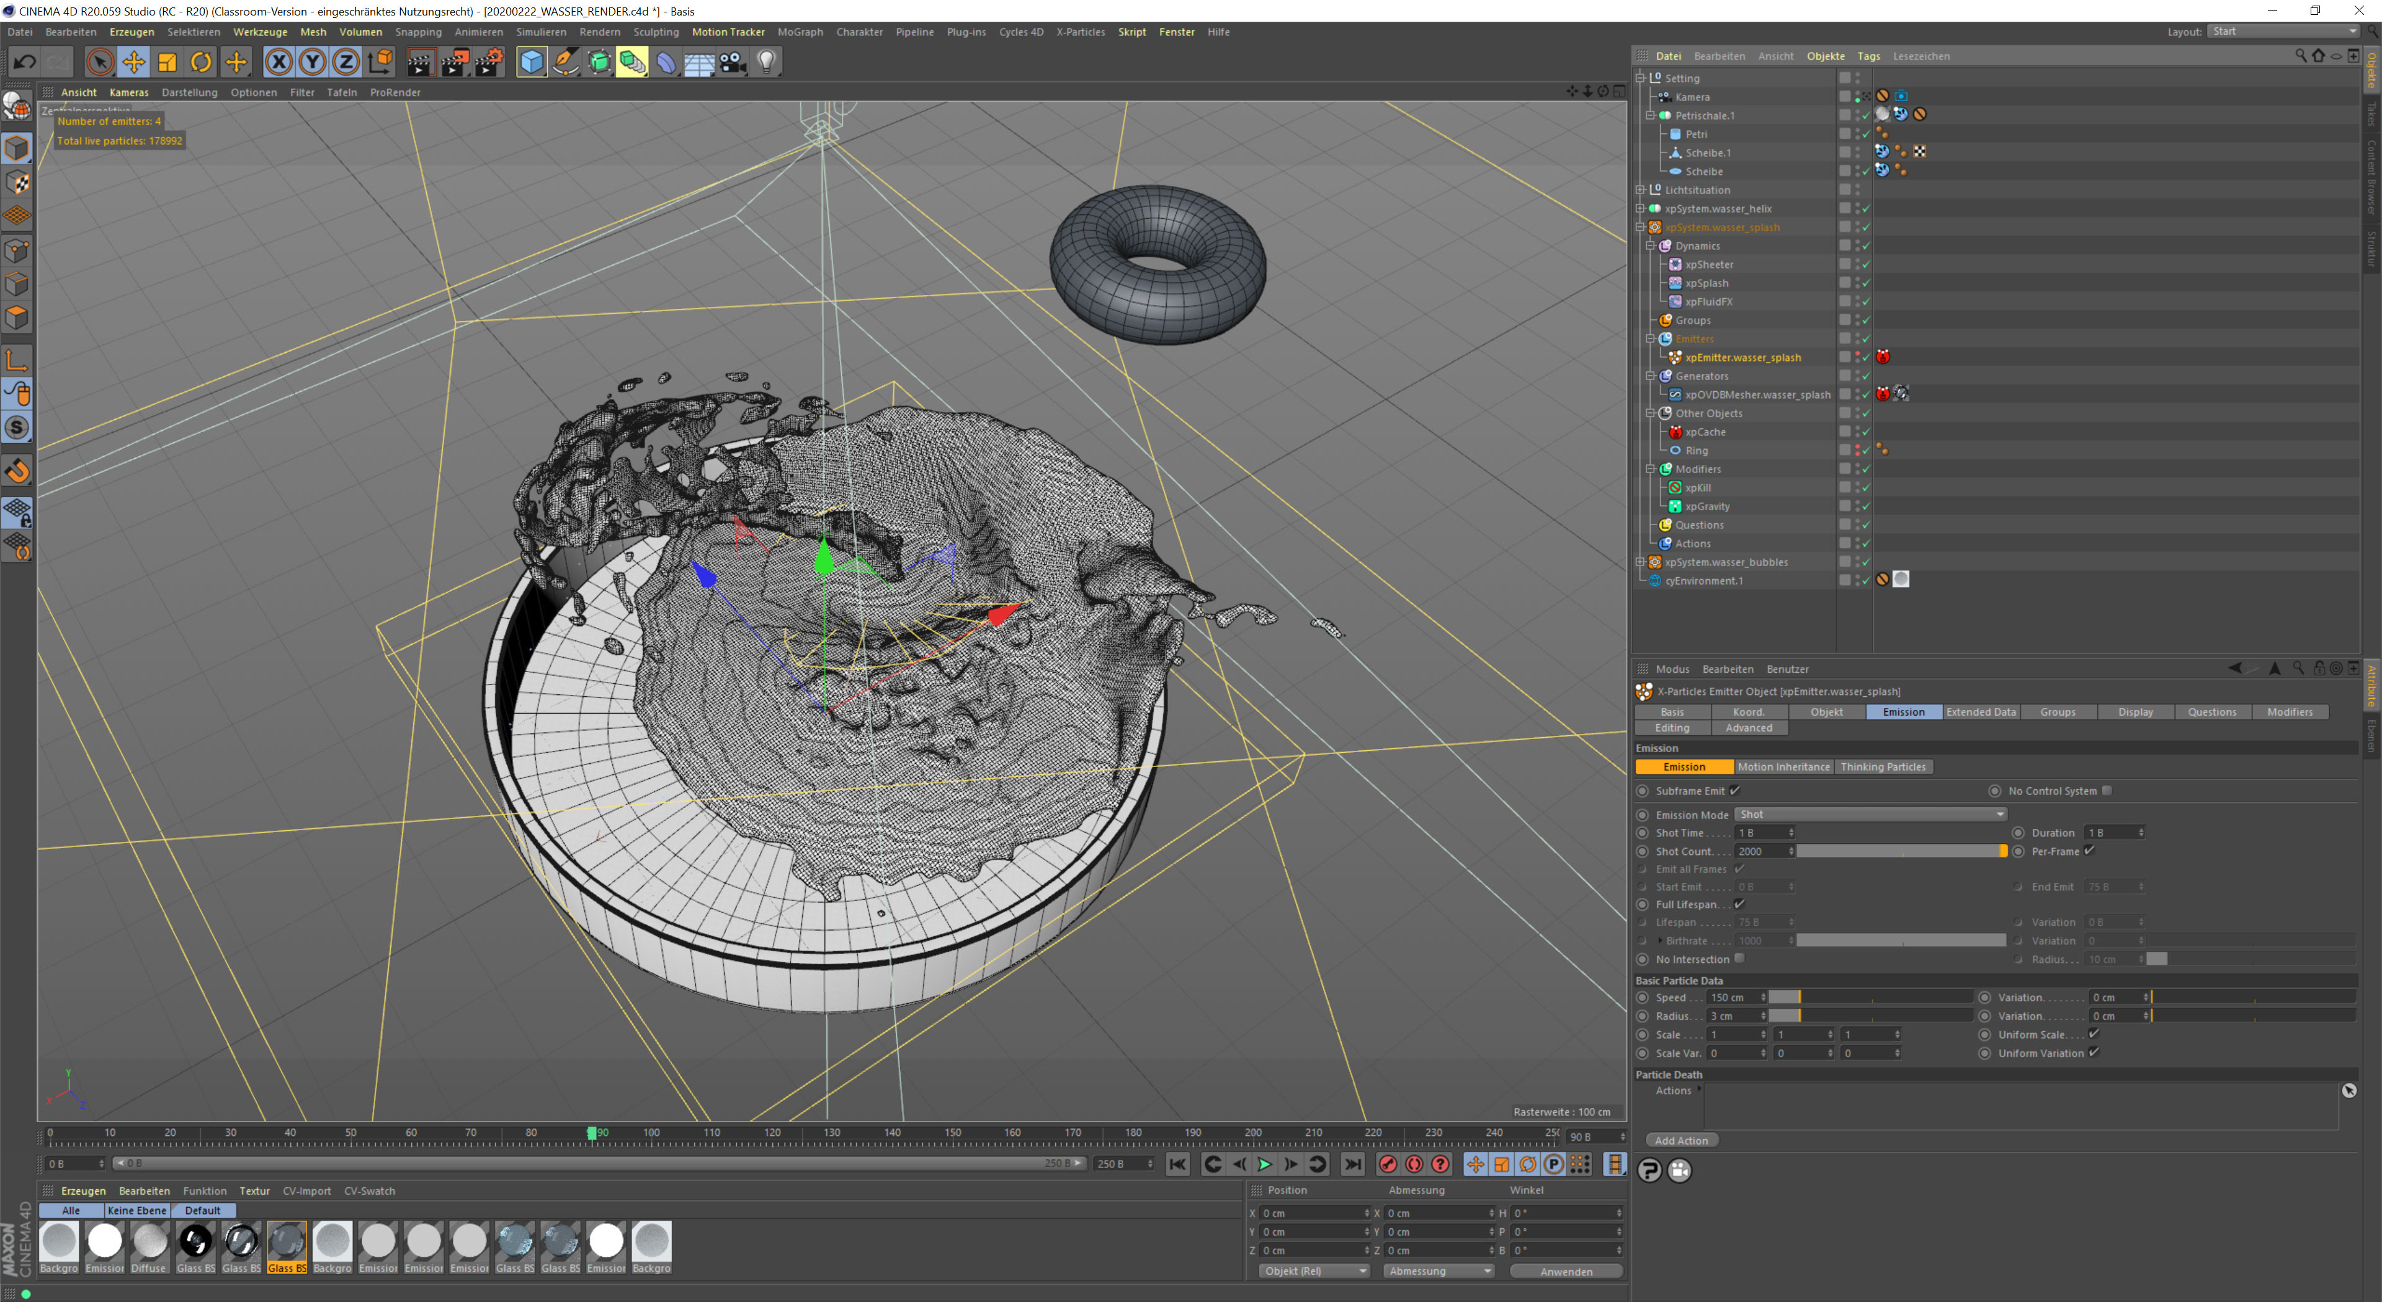Image resolution: width=2382 pixels, height=1302 pixels.
Task: Open the Camera object icon
Action: 733,62
